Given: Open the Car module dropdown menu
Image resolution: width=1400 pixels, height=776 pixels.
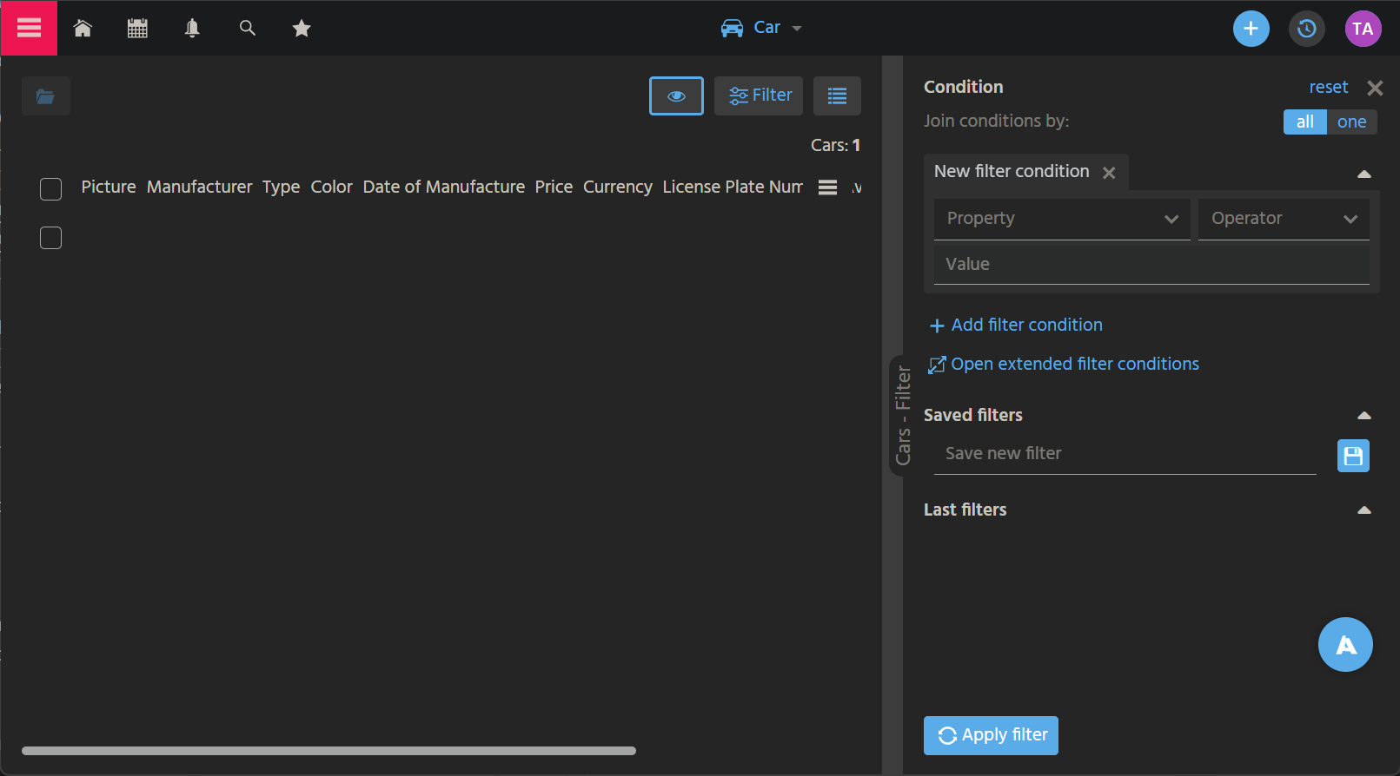Looking at the screenshot, I should 762,28.
